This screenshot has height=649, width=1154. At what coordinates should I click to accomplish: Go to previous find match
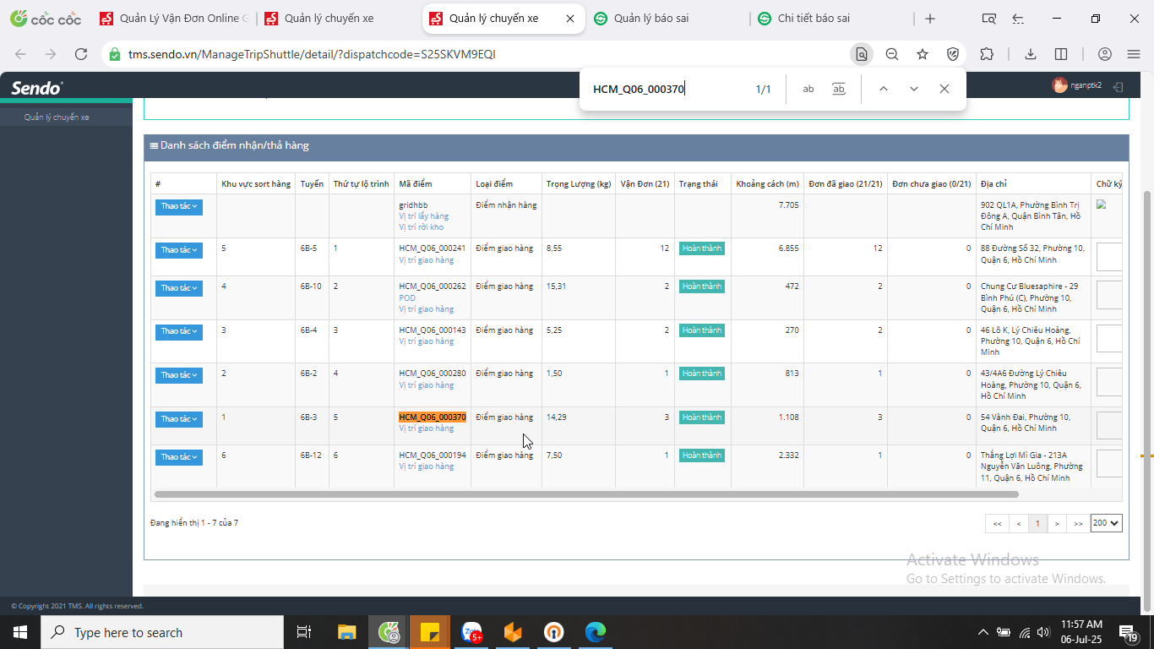pos(883,89)
